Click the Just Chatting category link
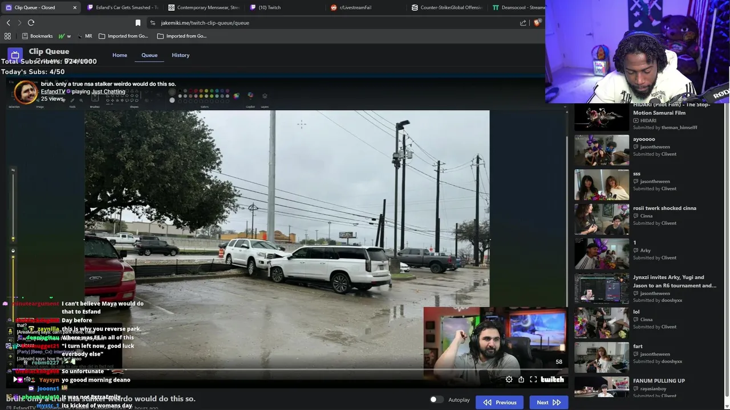The image size is (730, 410). point(108,91)
